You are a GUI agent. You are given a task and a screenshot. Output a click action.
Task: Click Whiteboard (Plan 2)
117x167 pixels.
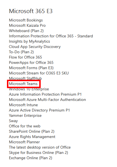[26, 31]
